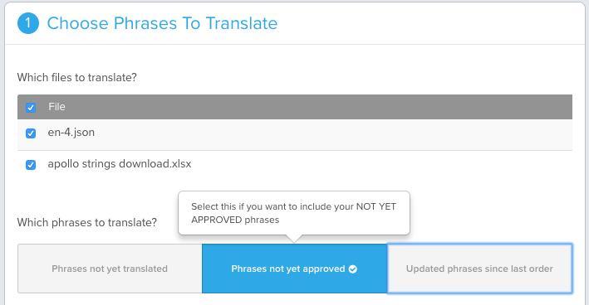Click the en-4.json file name

point(71,133)
